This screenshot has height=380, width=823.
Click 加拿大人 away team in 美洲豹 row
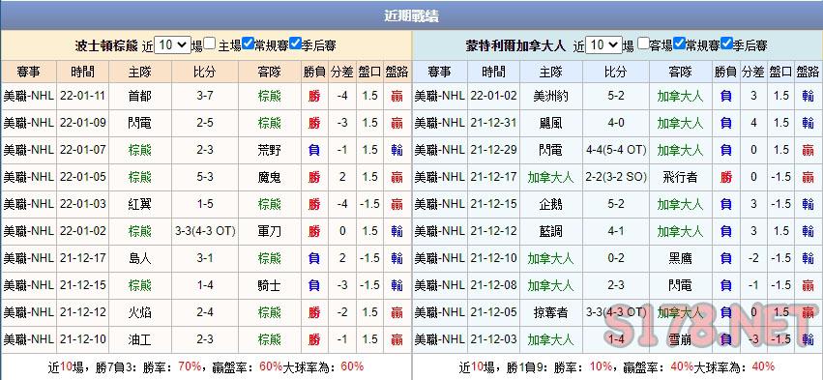pyautogui.click(x=680, y=96)
